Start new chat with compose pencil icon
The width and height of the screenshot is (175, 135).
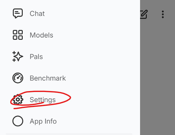pyautogui.click(x=144, y=14)
